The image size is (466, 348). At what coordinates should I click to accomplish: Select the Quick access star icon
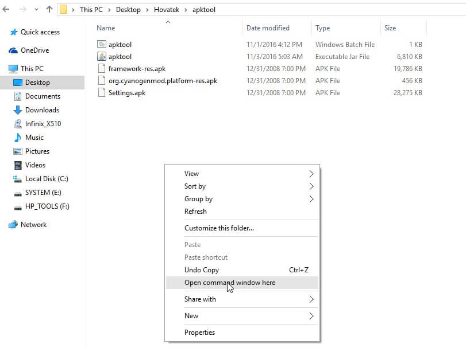pos(13,32)
